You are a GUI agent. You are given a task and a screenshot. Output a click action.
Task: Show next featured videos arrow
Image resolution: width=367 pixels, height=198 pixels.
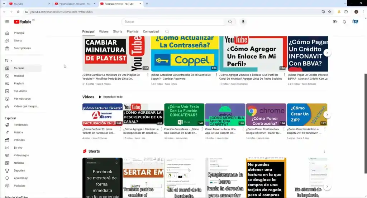327,53
